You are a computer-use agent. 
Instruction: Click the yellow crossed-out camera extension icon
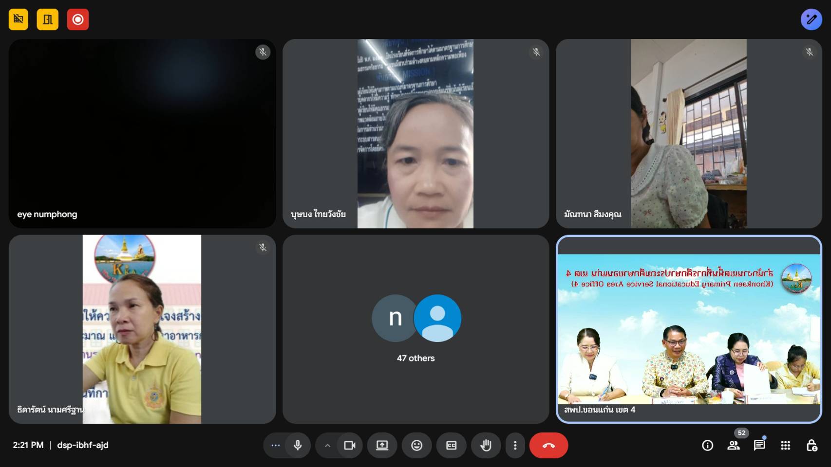coord(19,19)
